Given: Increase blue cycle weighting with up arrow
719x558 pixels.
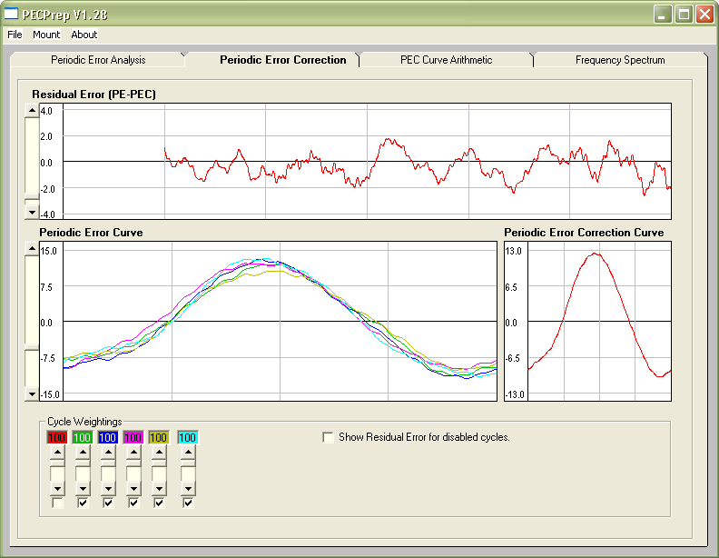Looking at the screenshot, I should point(108,451).
